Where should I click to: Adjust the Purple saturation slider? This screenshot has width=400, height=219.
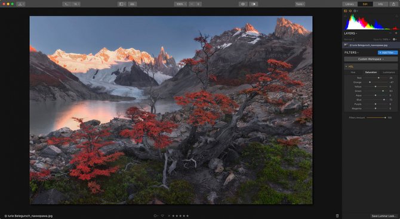[376, 104]
